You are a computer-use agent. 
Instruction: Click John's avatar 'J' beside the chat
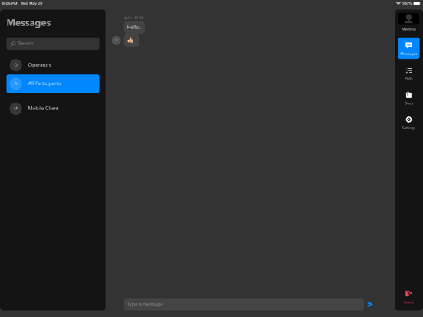116,41
